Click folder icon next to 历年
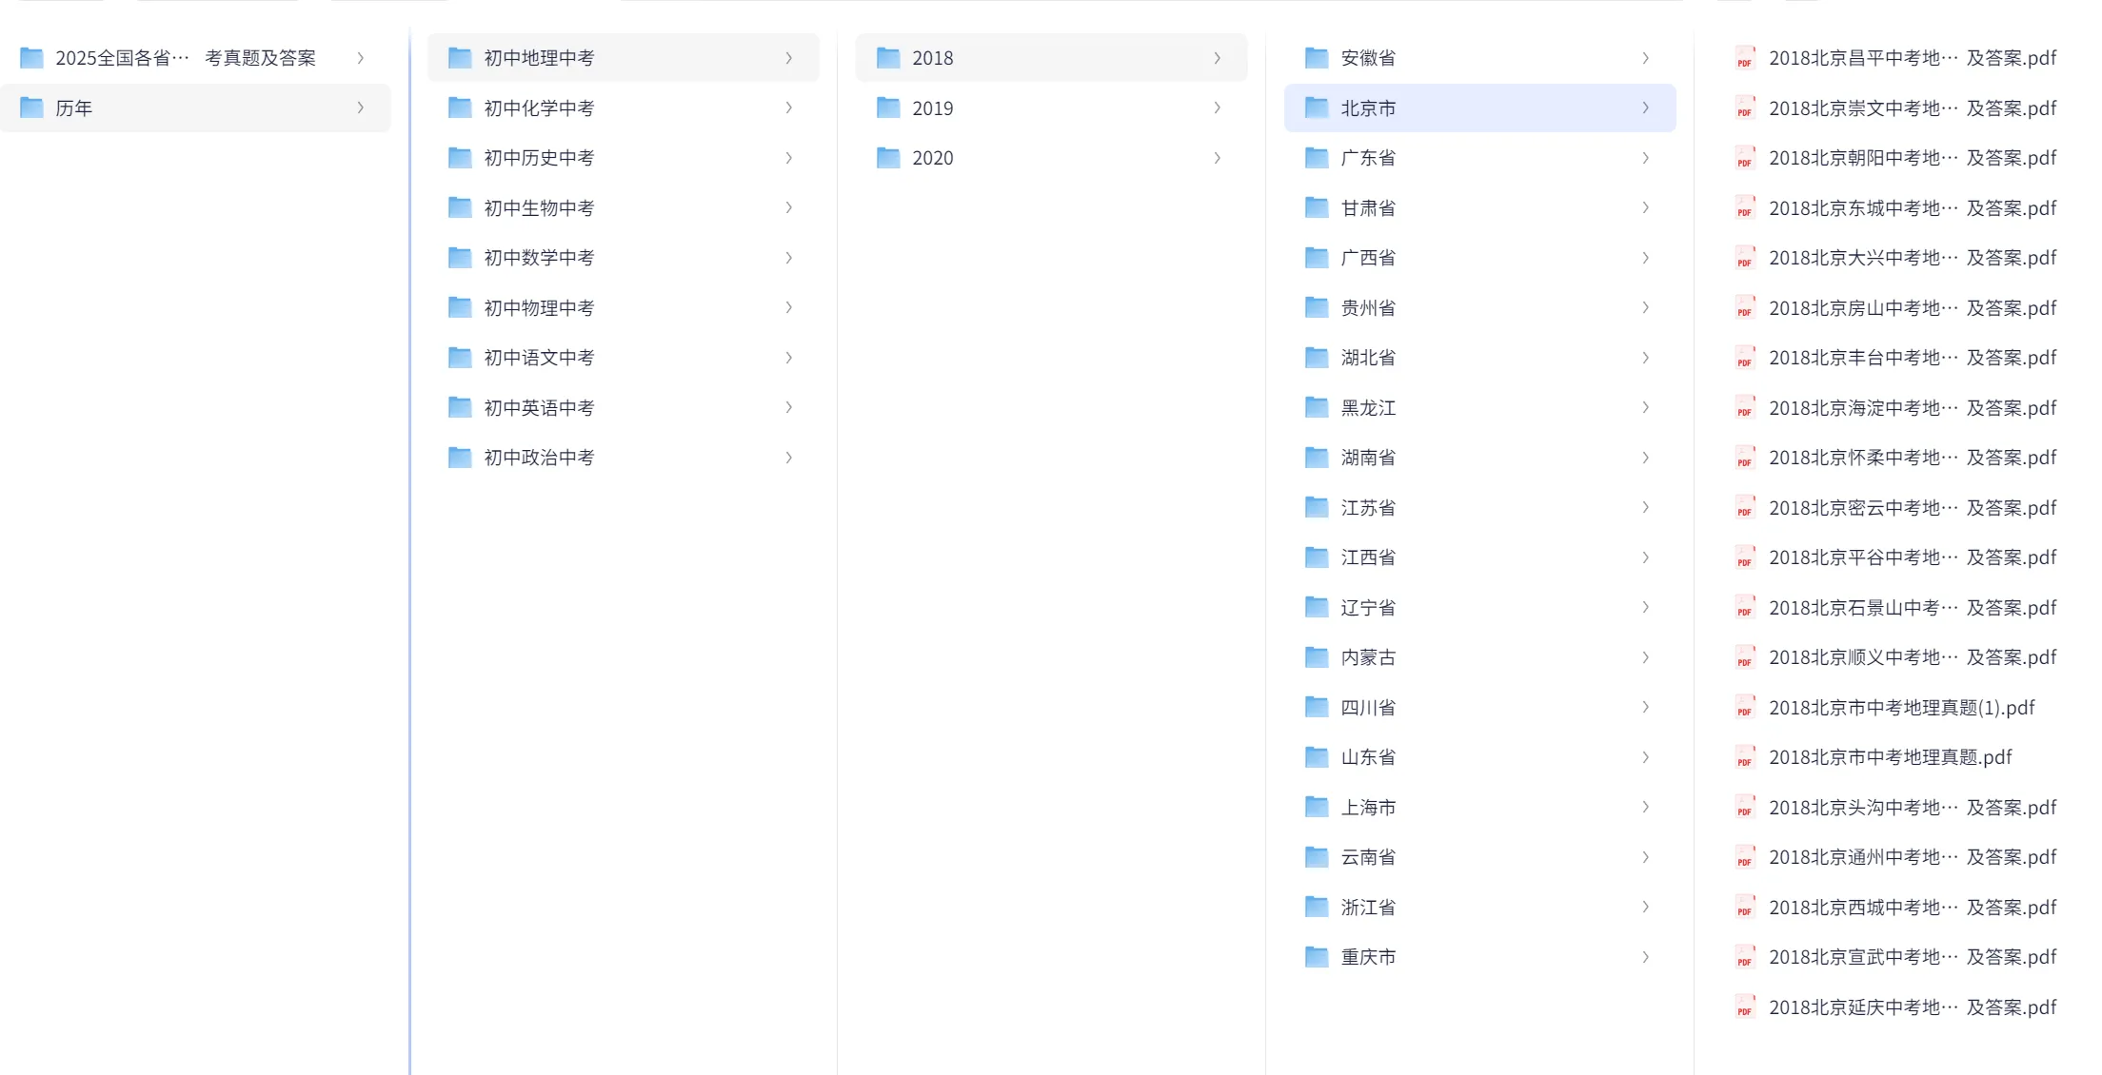Screen dimensions: 2102x1075 tap(31, 107)
